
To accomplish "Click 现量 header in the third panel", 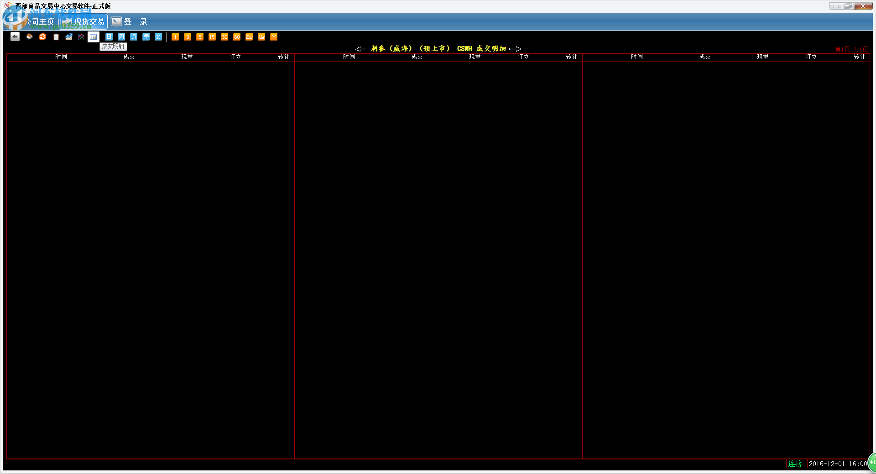I will click(763, 57).
